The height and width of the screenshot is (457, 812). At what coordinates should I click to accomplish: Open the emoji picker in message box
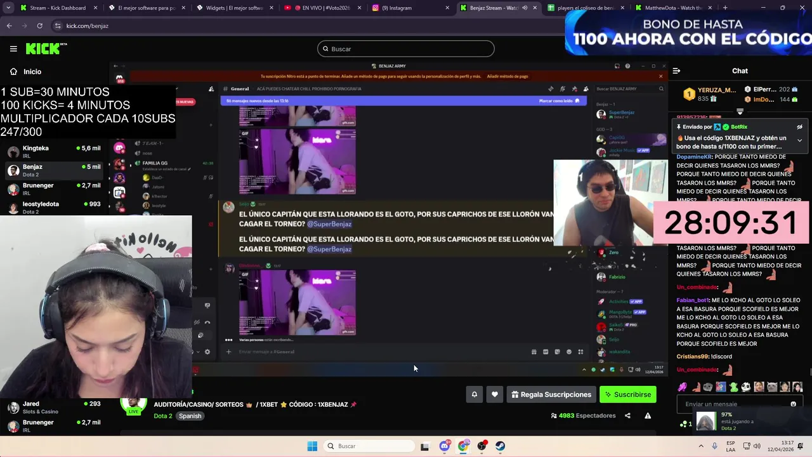click(x=793, y=404)
